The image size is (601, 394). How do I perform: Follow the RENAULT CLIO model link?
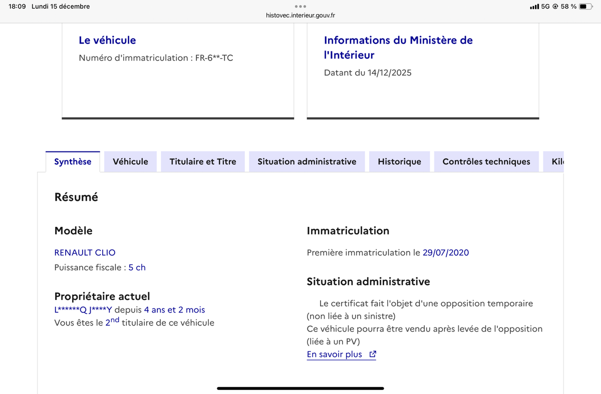85,252
